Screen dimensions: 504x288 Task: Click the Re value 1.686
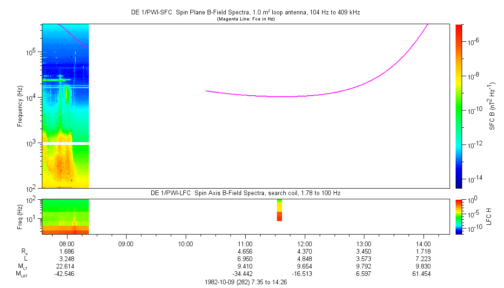(x=67, y=251)
